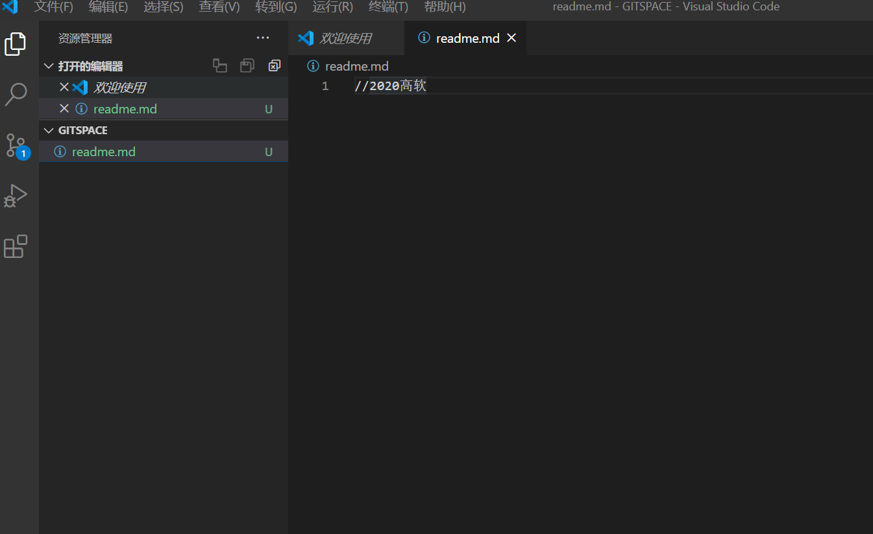873x534 pixels.
Task: Select readme.md in the open editors list
Action: pos(164,108)
